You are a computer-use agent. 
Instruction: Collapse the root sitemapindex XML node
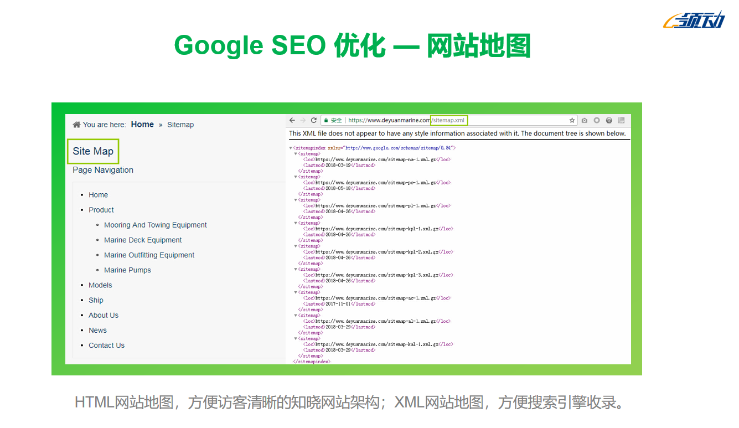pyautogui.click(x=291, y=148)
